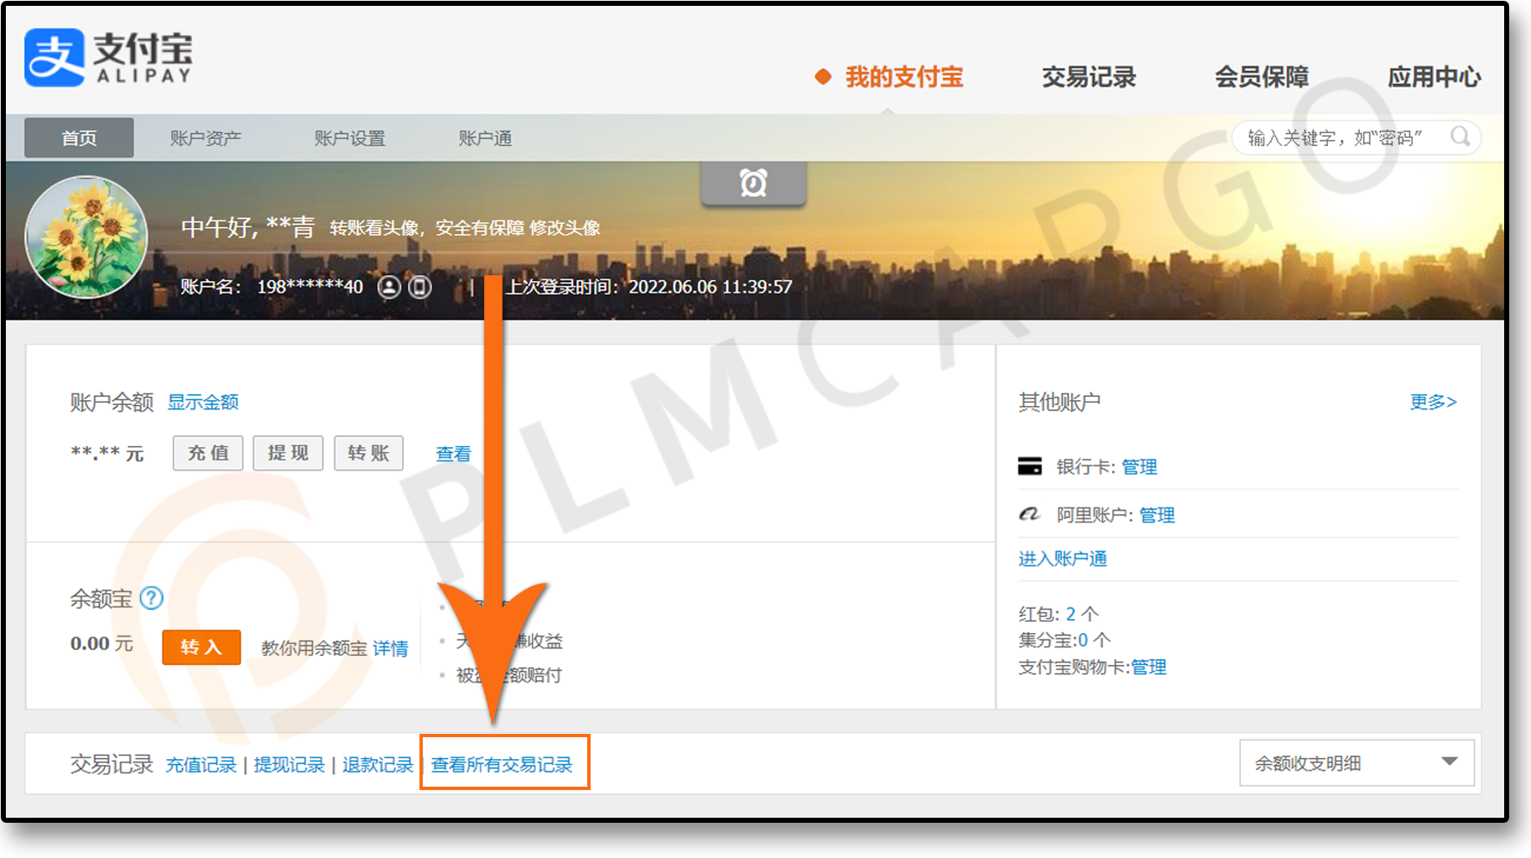The width and height of the screenshot is (1531, 858).
Task: Click the sunflower profile avatar
Action: (x=86, y=237)
